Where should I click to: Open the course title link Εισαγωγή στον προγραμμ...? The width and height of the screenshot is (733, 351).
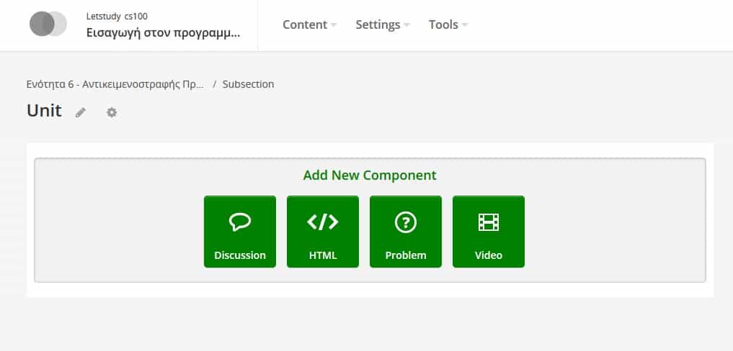click(163, 33)
